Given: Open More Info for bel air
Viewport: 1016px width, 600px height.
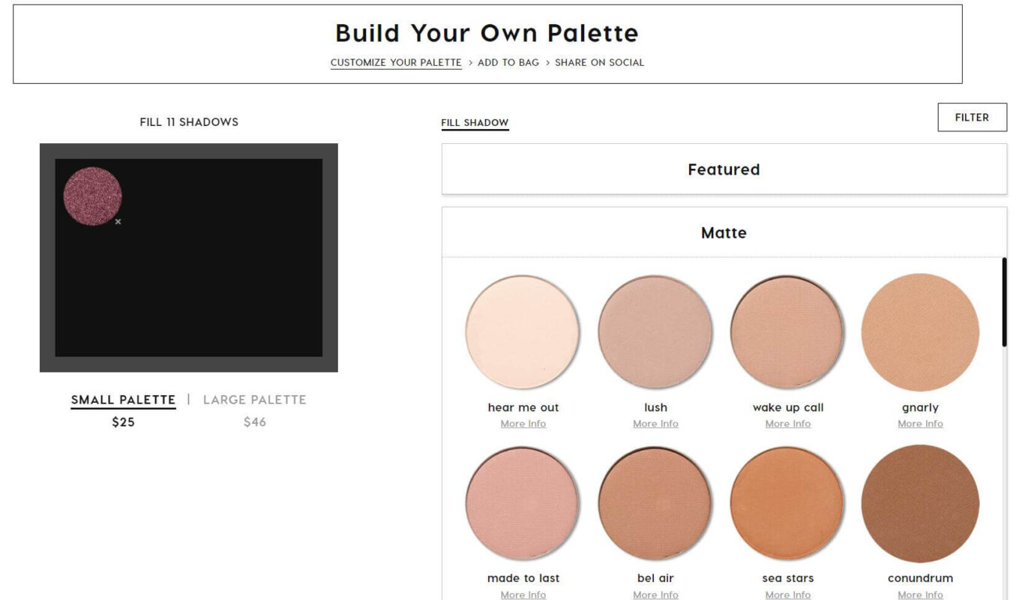Looking at the screenshot, I should point(655,595).
